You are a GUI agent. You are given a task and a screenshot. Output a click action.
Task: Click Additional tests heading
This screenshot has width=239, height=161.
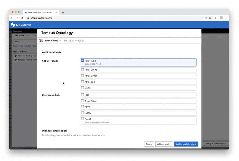tap(52, 52)
